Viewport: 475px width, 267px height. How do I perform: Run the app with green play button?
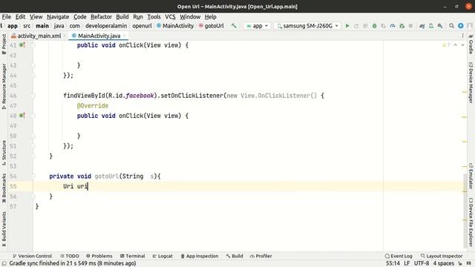tap(347, 26)
